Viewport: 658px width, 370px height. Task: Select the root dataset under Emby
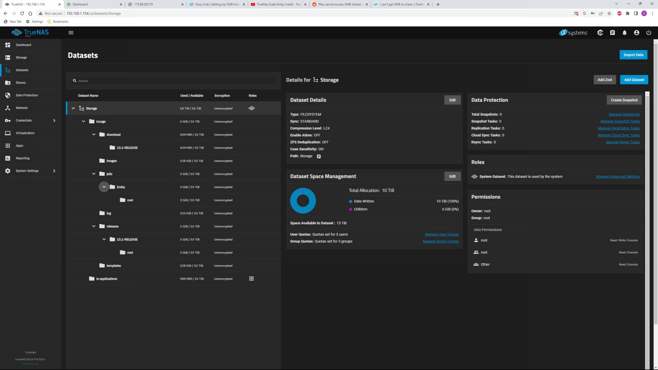(x=173, y=200)
